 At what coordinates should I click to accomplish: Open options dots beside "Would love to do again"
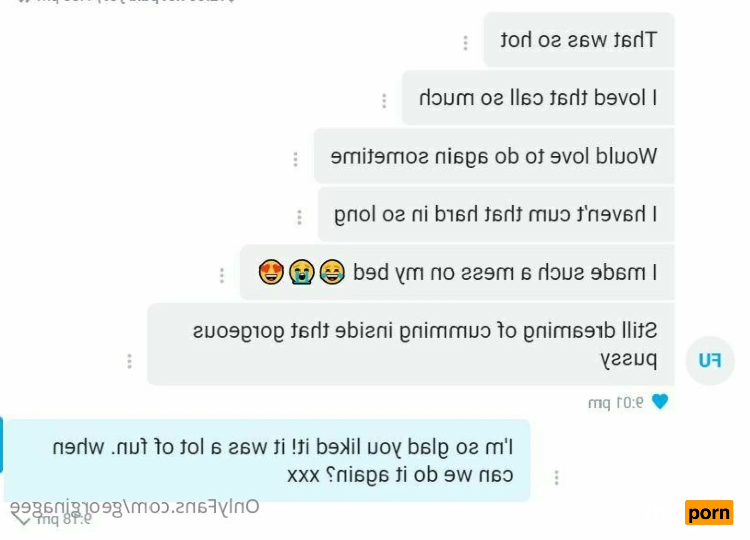pyautogui.click(x=296, y=159)
